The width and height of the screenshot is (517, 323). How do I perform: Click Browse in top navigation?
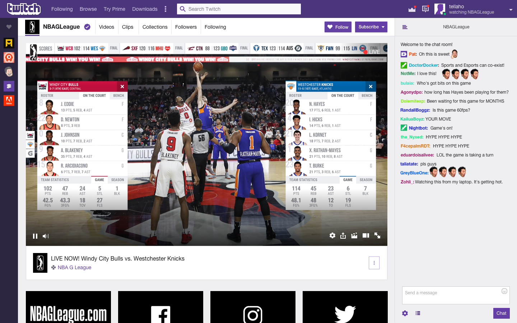point(88,9)
